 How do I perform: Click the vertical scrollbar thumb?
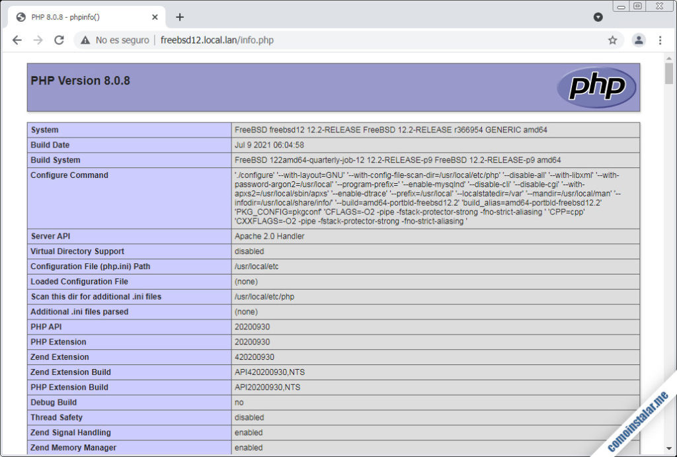[670, 73]
